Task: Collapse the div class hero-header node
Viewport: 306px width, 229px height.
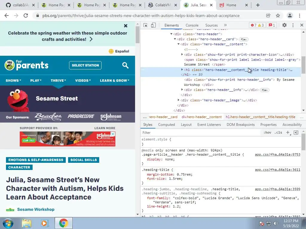Action: 171,34
